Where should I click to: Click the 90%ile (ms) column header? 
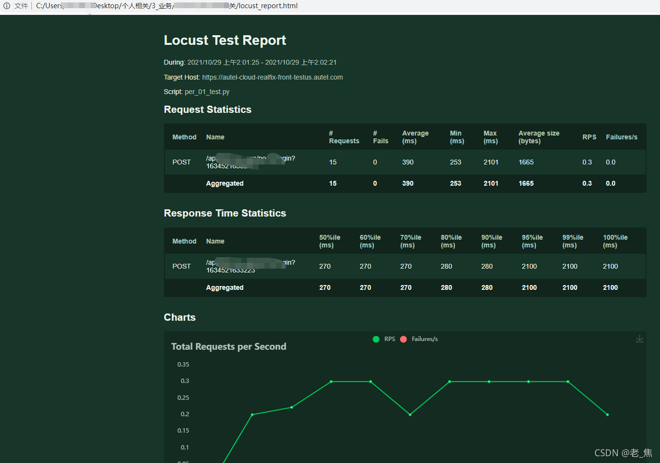pyautogui.click(x=492, y=241)
